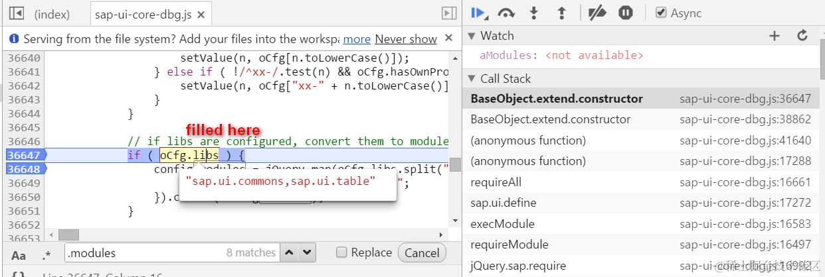Jump to previous search match

[290, 252]
